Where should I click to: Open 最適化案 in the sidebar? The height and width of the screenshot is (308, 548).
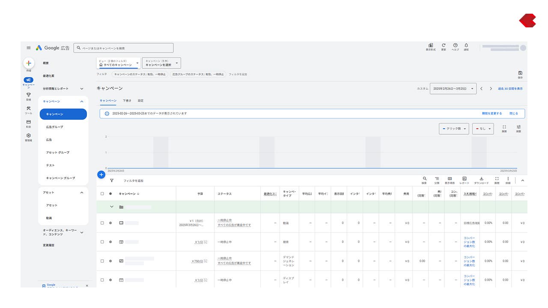(x=48, y=76)
